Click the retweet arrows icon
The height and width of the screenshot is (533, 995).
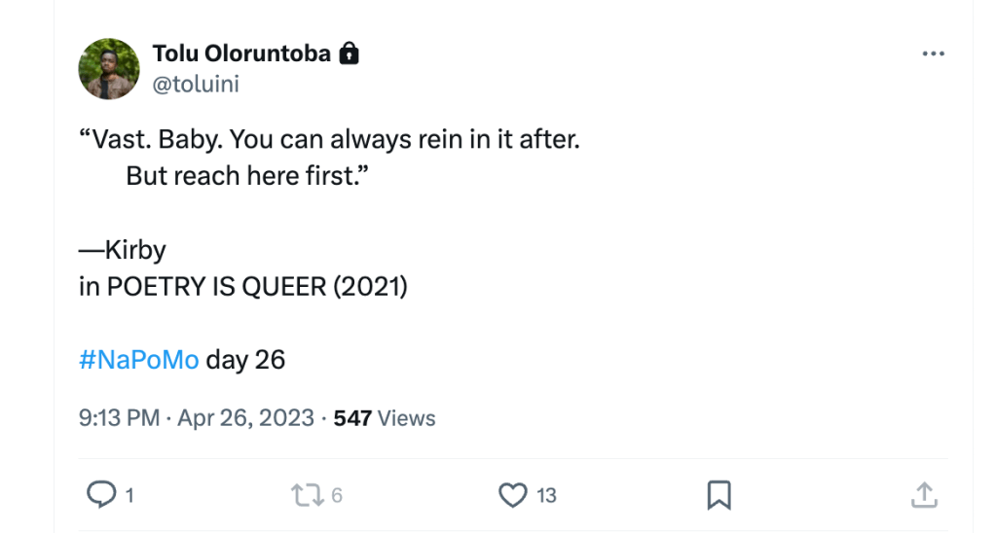[306, 495]
